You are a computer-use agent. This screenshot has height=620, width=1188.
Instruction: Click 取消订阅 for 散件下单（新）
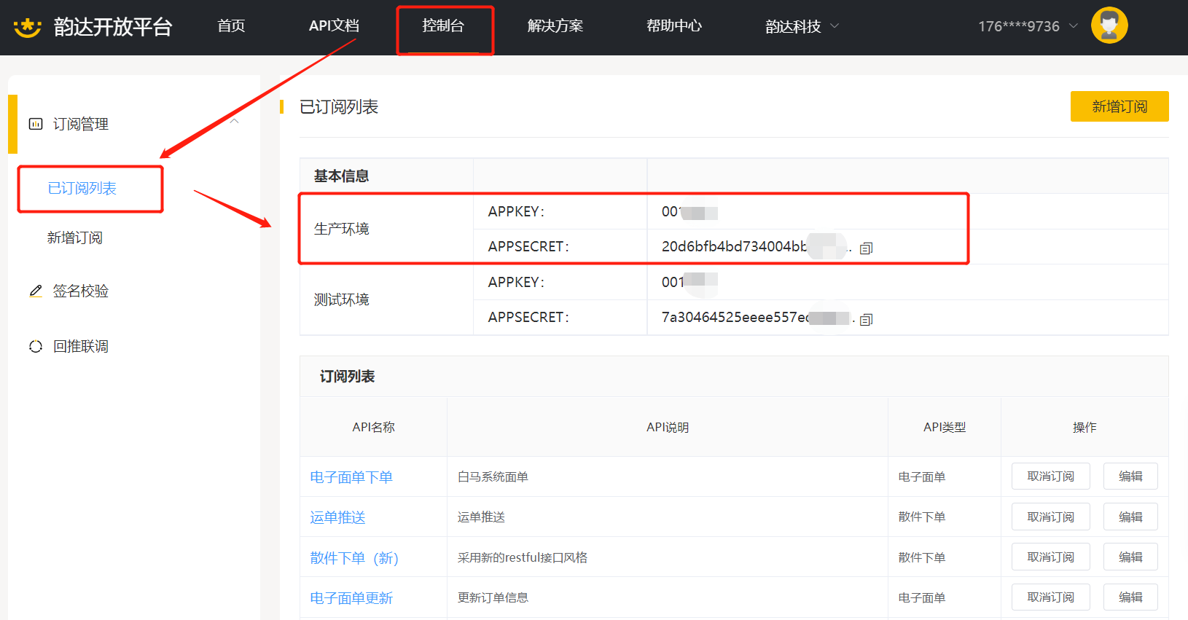pyautogui.click(x=1050, y=557)
